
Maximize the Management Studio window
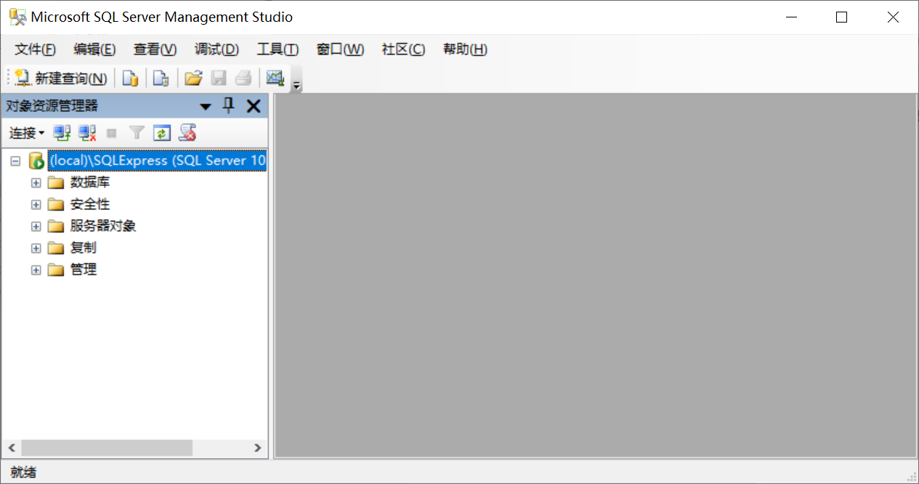[x=841, y=17]
